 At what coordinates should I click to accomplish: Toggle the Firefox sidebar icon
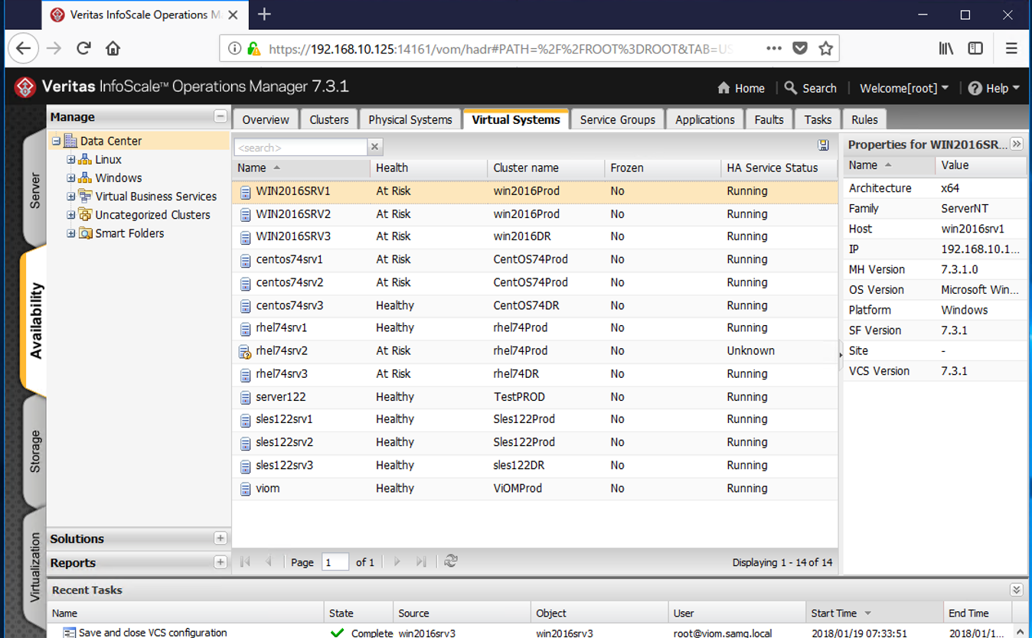click(975, 48)
